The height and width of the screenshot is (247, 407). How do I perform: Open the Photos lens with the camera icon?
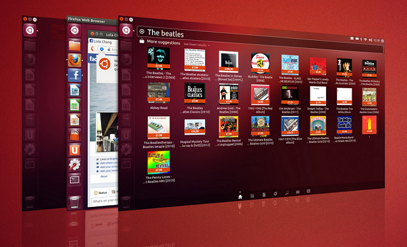298,192
